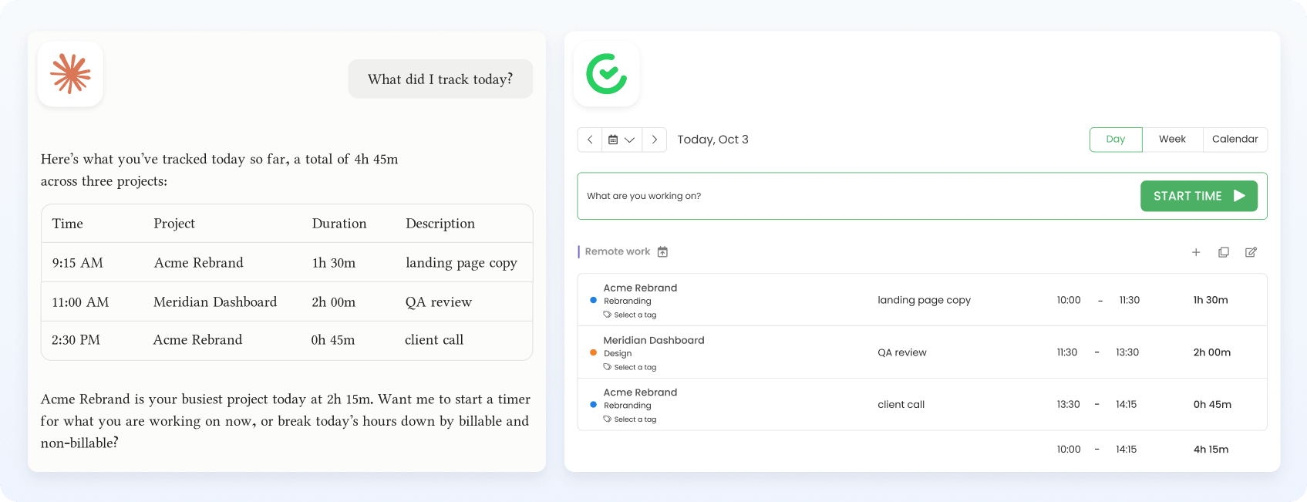Image resolution: width=1307 pixels, height=502 pixels.
Task: Click the 'Meridian Dashboard' project name in the Clockify list
Action: 654,340
